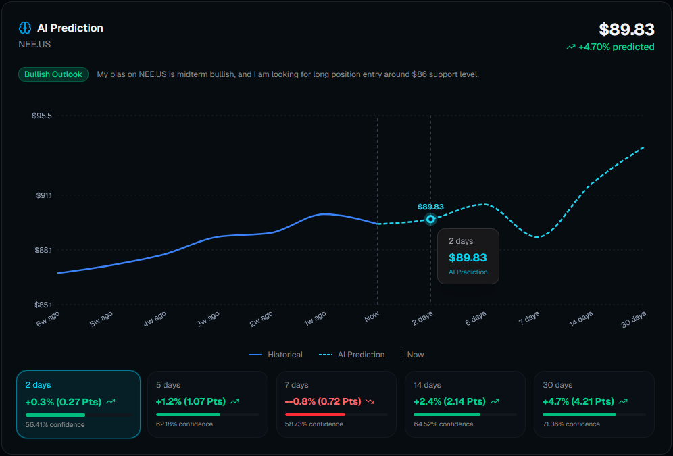
Task: Select the 30 days prediction card
Action: [x=594, y=403]
